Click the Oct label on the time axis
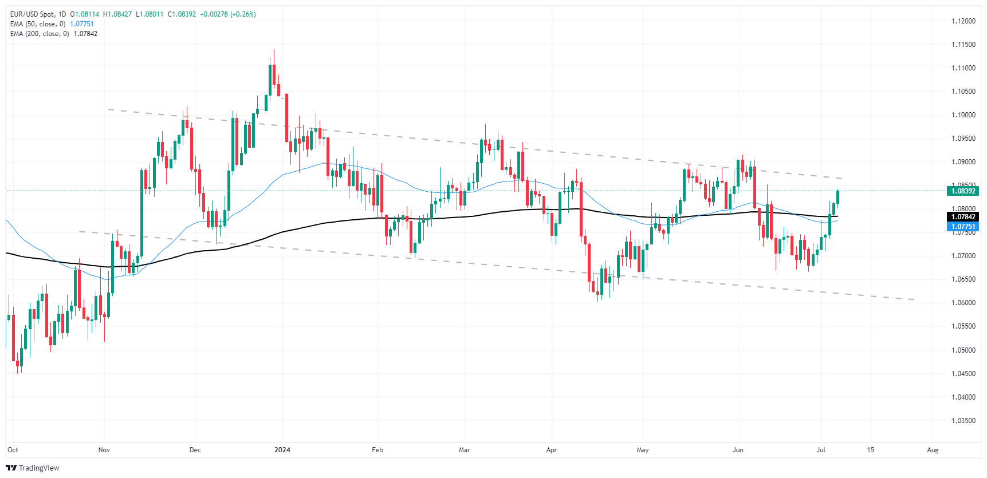 pos(13,450)
